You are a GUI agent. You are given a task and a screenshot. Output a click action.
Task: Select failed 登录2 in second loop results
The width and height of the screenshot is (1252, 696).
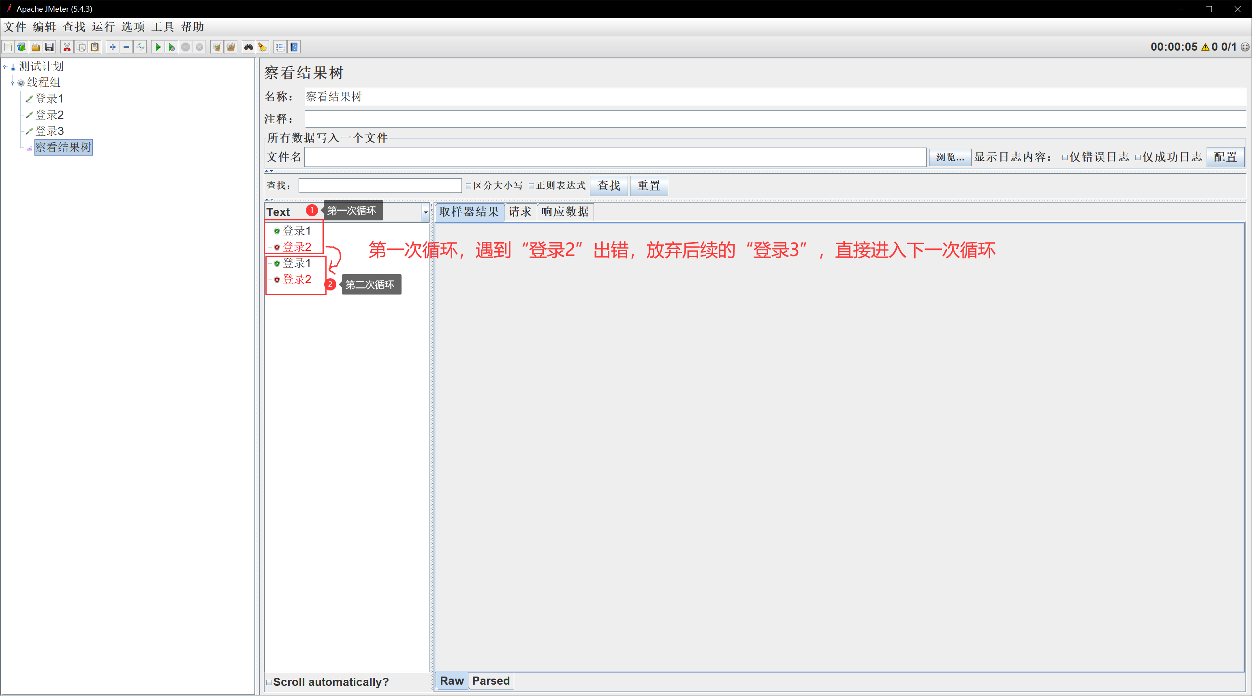point(297,280)
